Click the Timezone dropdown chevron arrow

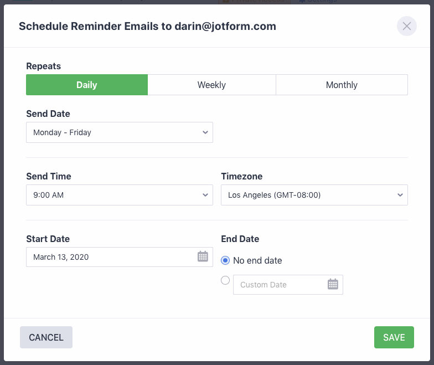click(400, 195)
